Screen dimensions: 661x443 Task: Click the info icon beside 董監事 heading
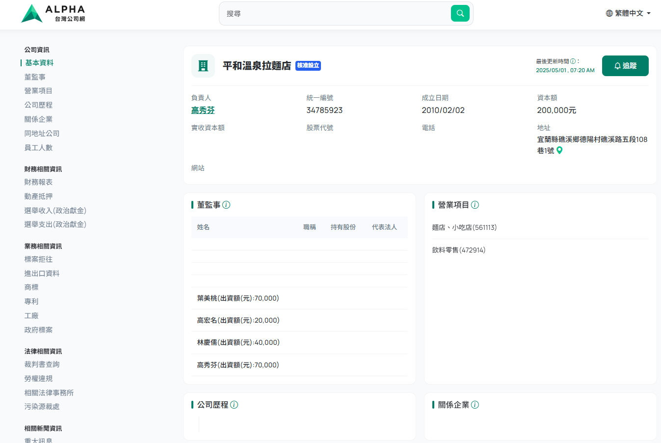(x=226, y=205)
